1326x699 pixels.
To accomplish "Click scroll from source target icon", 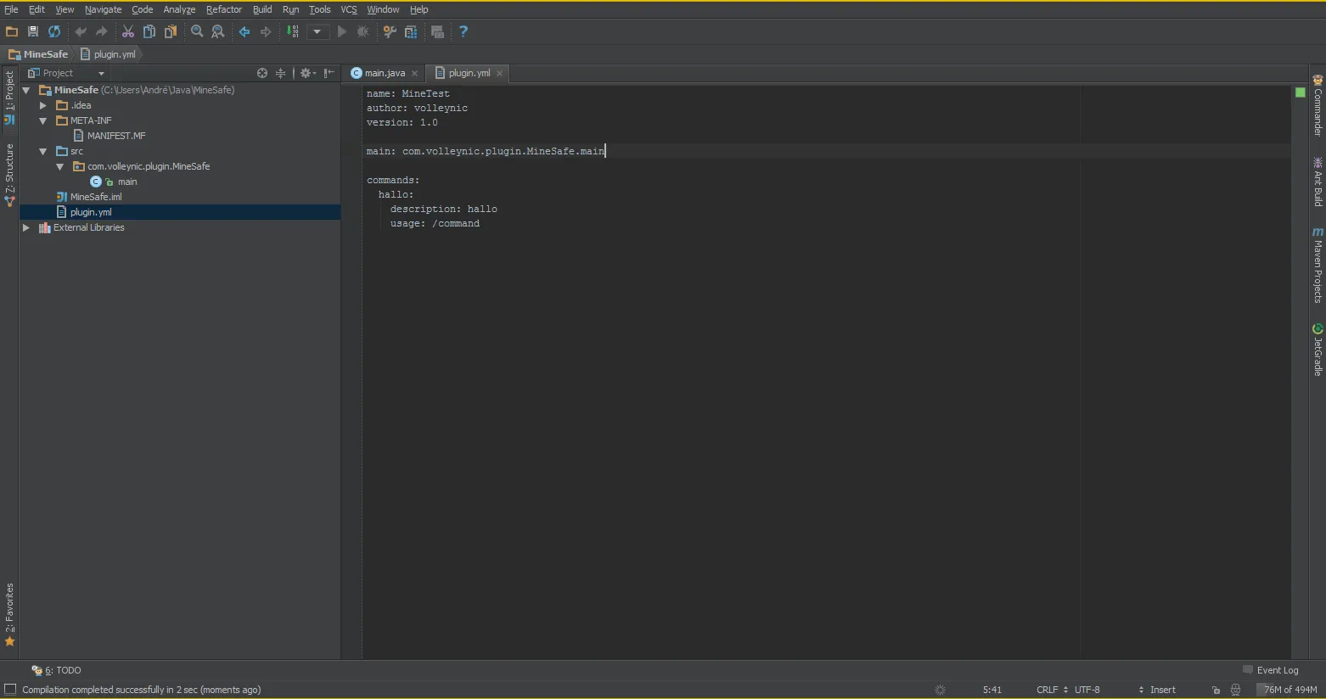I will [x=262, y=73].
